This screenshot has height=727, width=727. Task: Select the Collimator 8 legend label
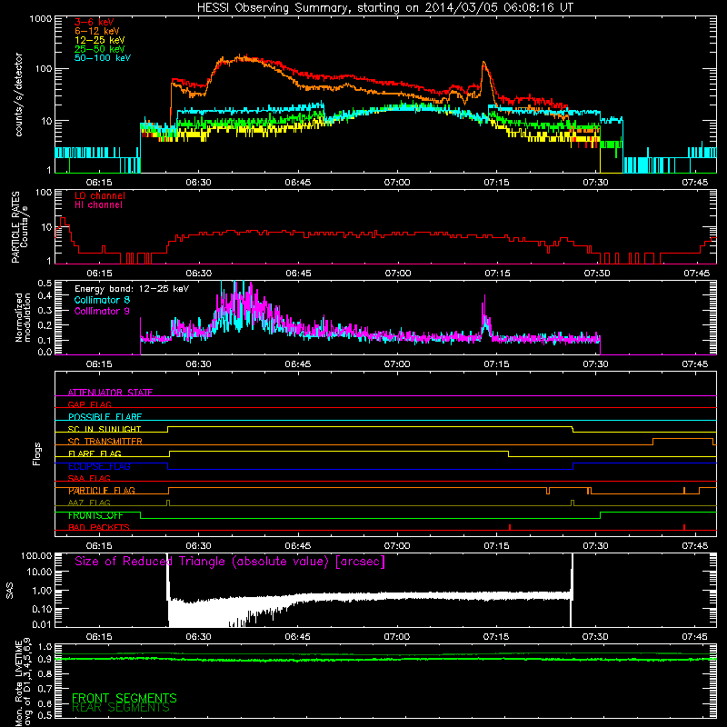pos(102,300)
